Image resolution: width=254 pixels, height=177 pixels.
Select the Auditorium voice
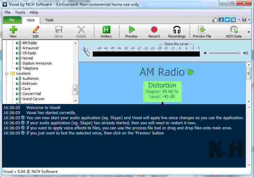pyautogui.click(x=31, y=78)
